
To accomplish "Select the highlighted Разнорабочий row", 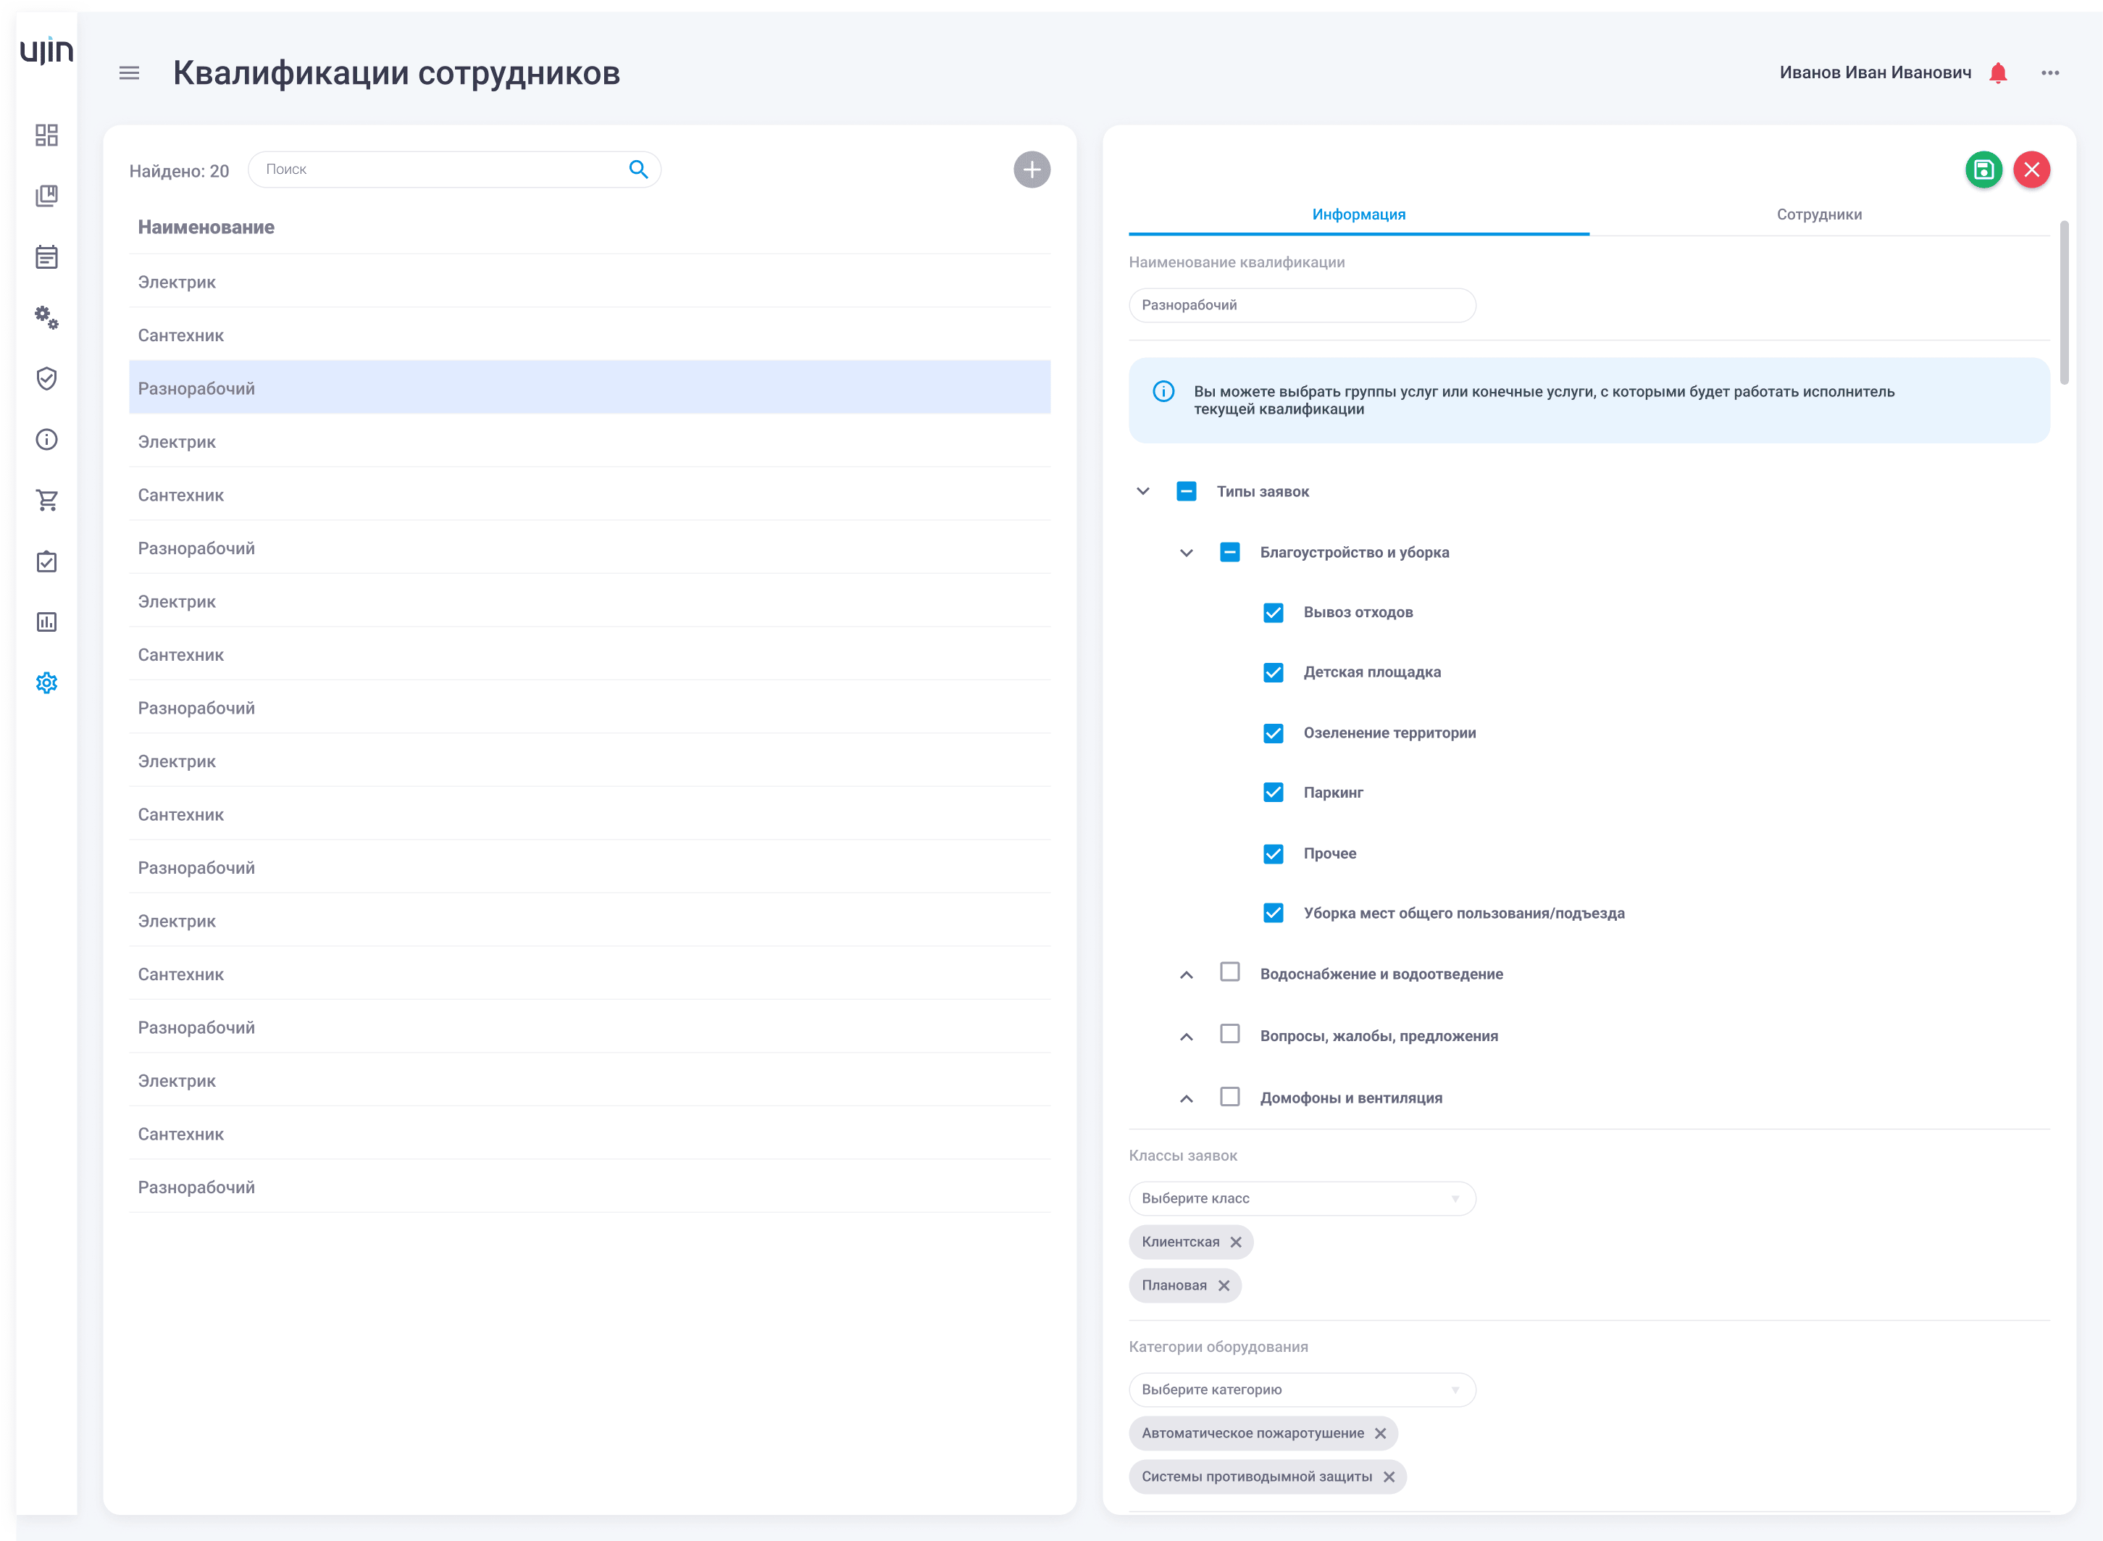I will click(x=590, y=388).
